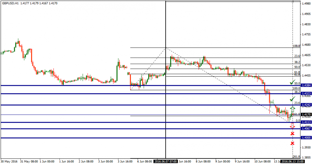This screenshot has width=312, height=164.
Task: Click the green checkmark above the 1.4384 level
Action: pos(292,82)
